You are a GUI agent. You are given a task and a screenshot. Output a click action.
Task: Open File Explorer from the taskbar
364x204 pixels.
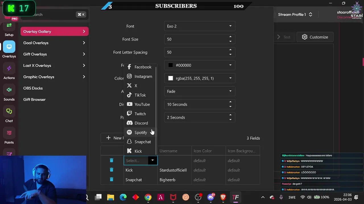point(111,197)
